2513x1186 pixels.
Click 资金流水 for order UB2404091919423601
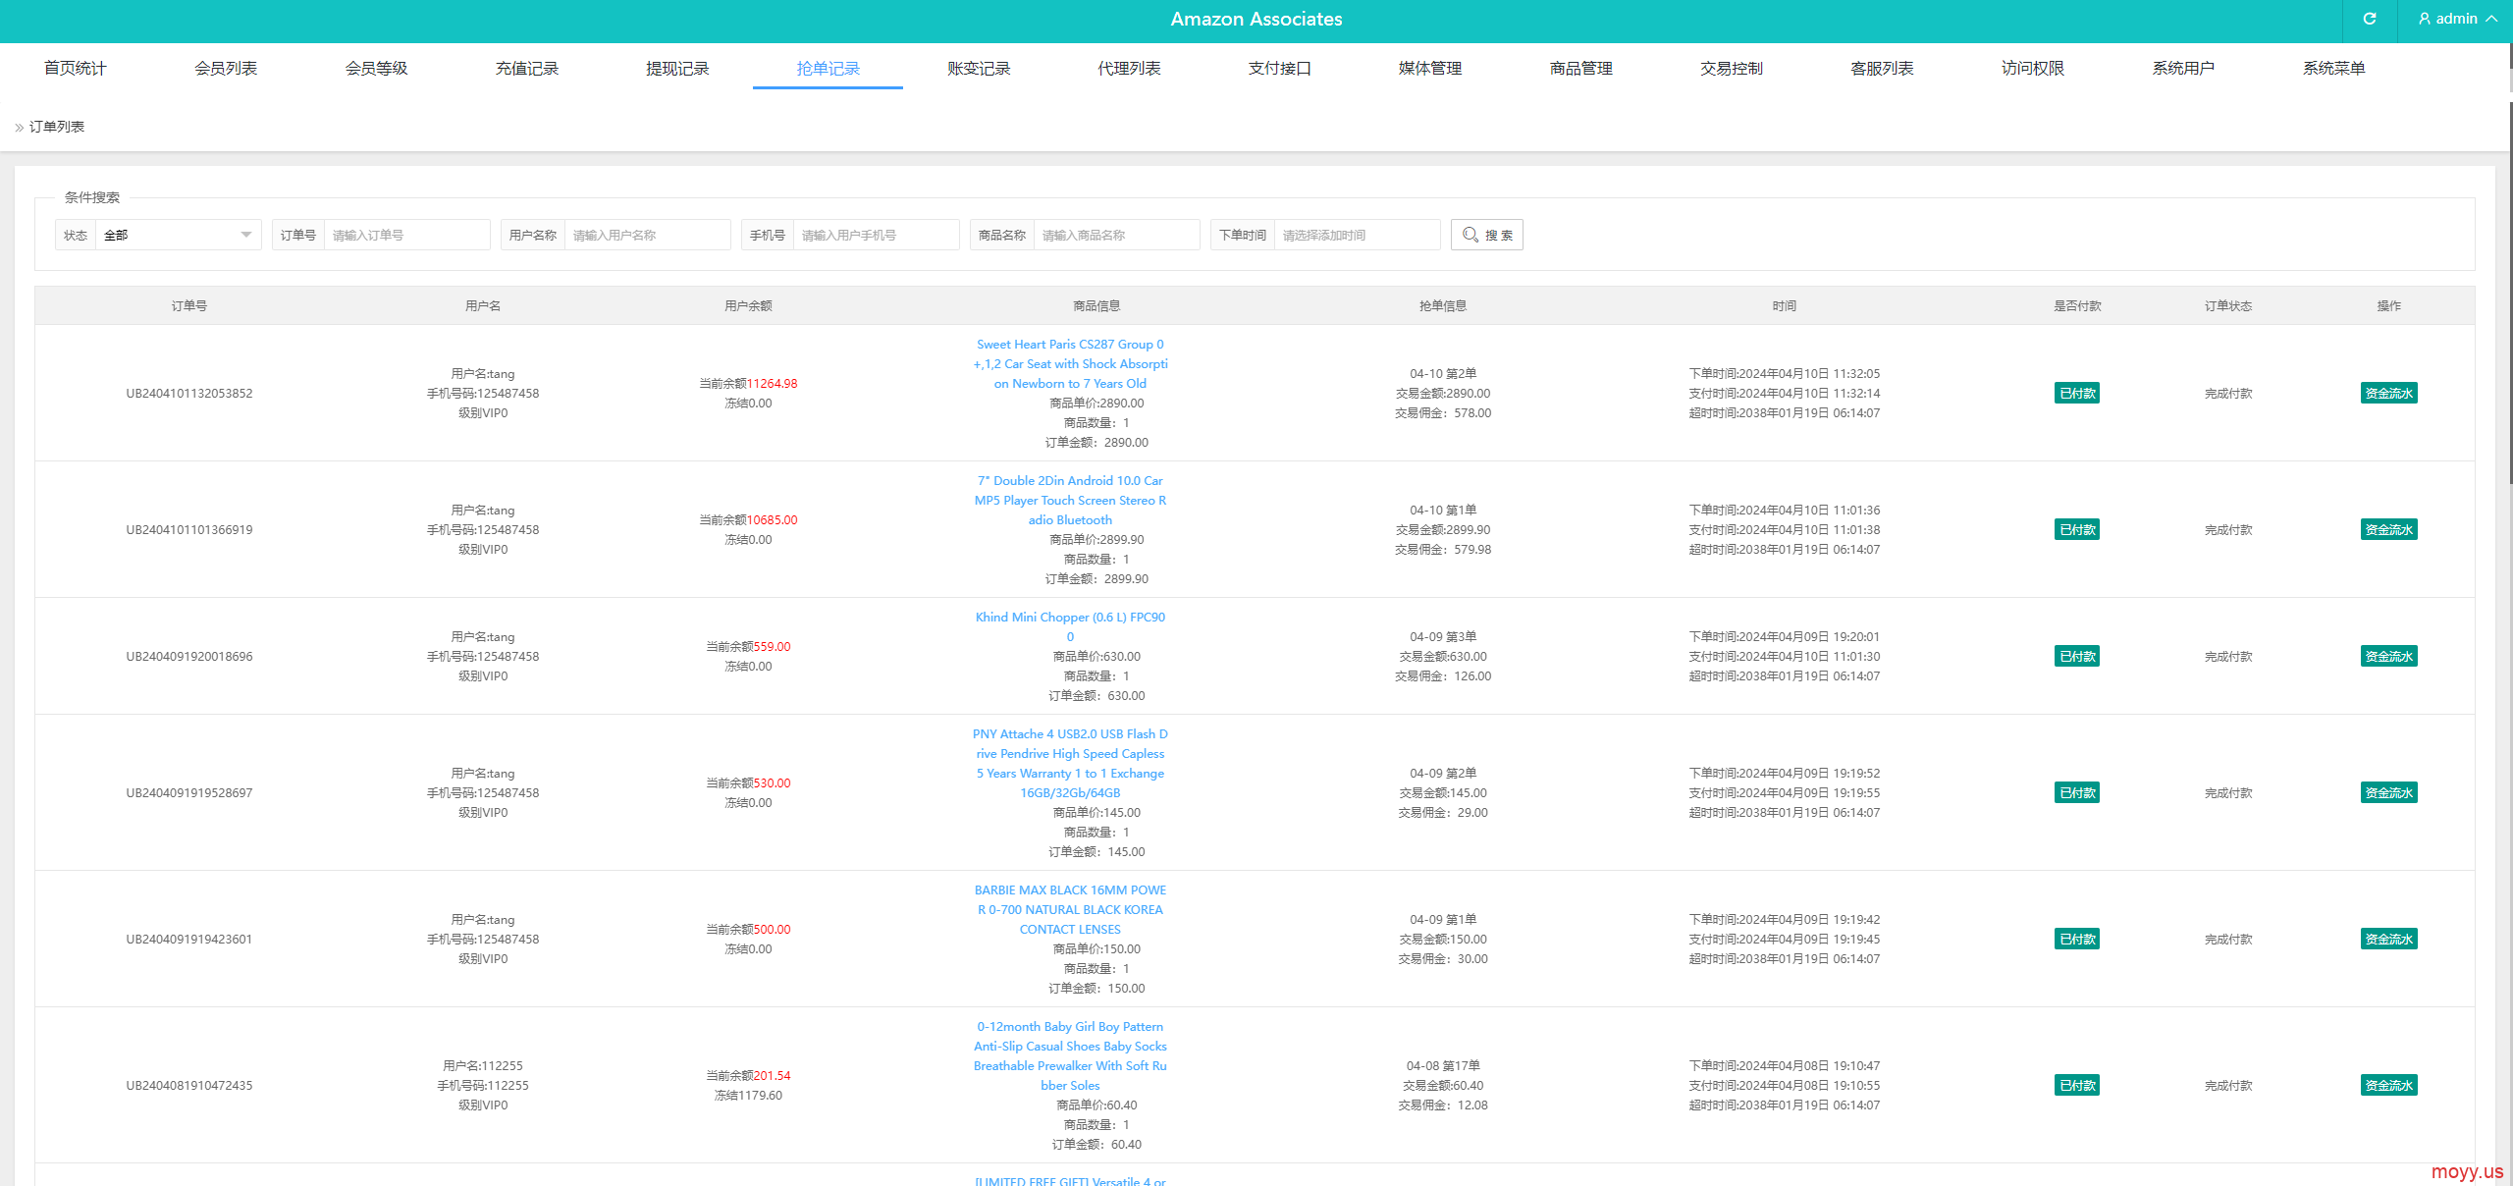point(2388,939)
